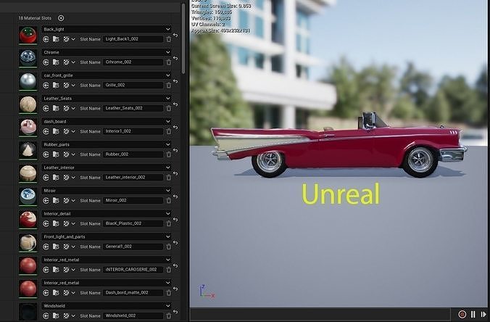Edit the General1_002 slot name field

pos(133,247)
